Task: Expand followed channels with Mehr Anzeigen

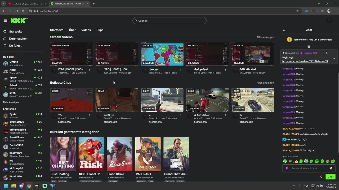Action: (11, 102)
